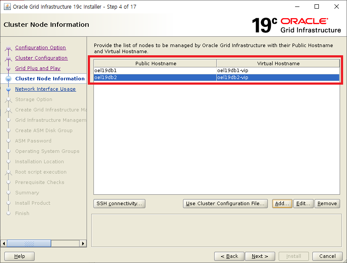Click the Configuration Option step marker icon
This screenshot has height=263, width=347.
(x=8, y=48)
